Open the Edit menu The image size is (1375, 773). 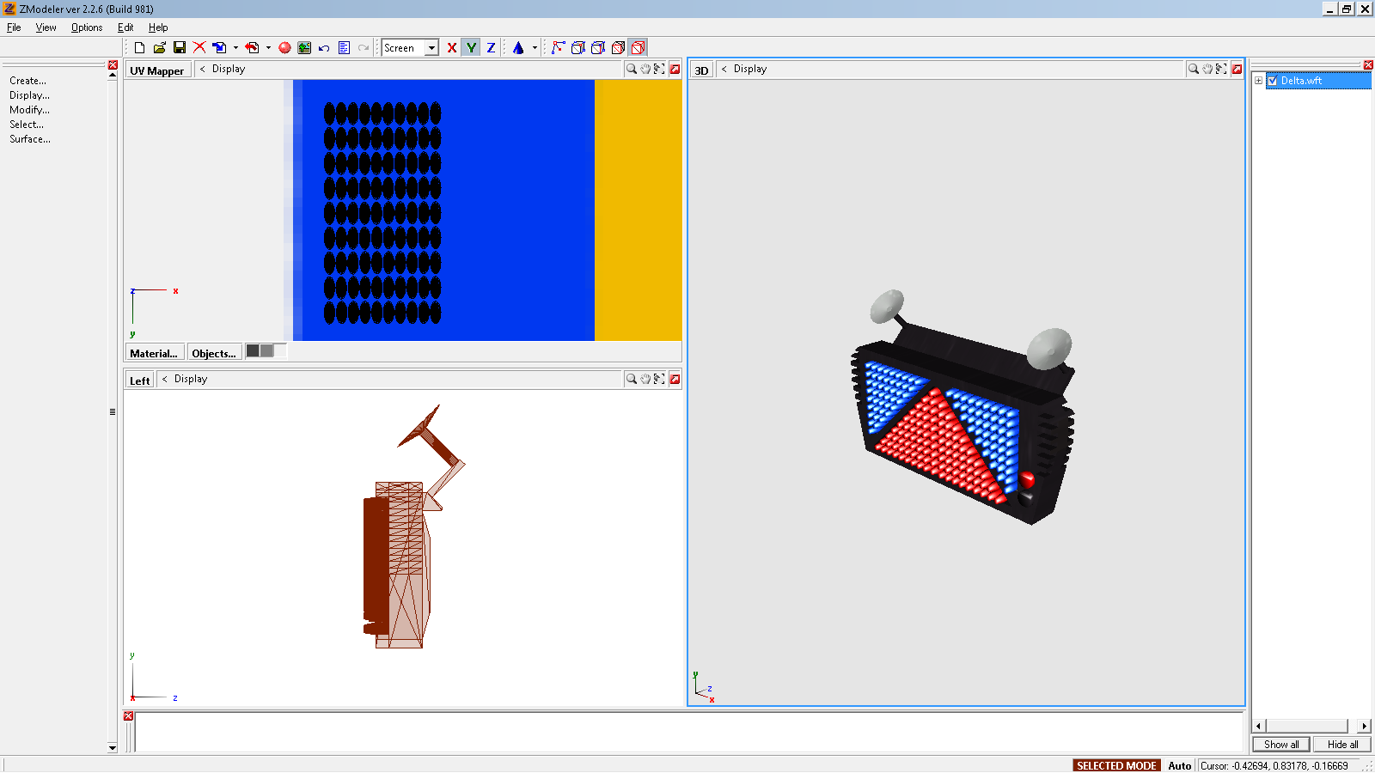click(x=125, y=27)
